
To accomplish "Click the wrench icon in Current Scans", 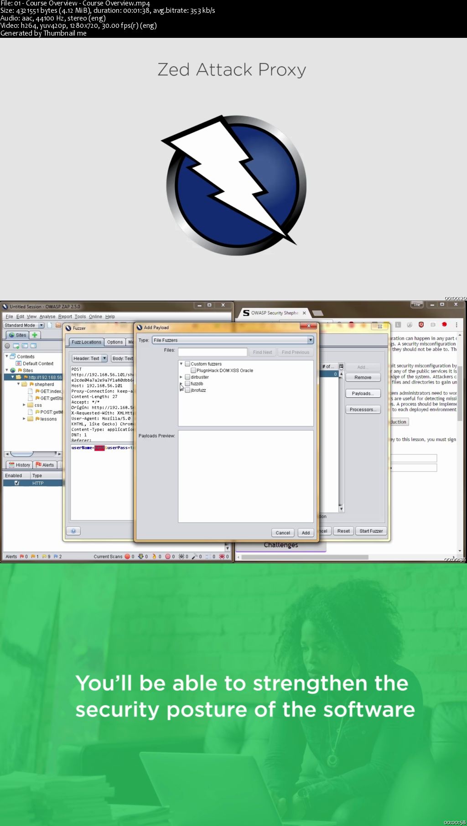I will 194,556.
